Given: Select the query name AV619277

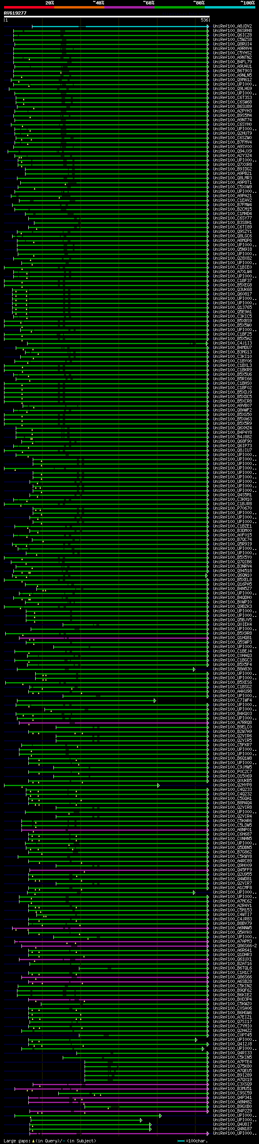Looking at the screenshot, I should 15,13.
